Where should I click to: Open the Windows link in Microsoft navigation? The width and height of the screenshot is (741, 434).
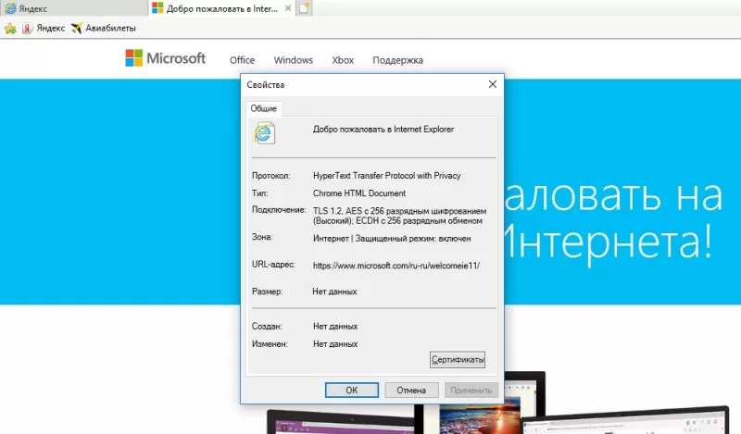coord(293,60)
